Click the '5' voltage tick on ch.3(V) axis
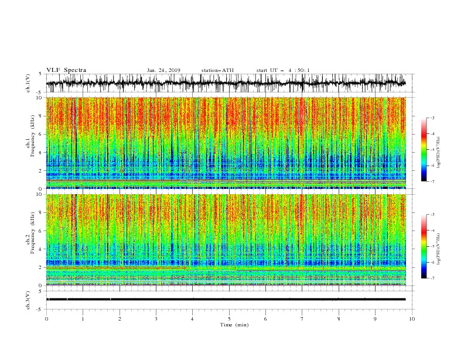 [40, 291]
